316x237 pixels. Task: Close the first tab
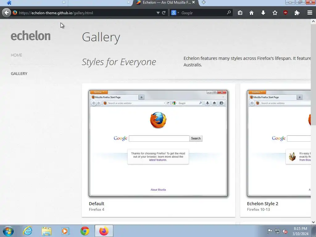[x=64, y=2]
